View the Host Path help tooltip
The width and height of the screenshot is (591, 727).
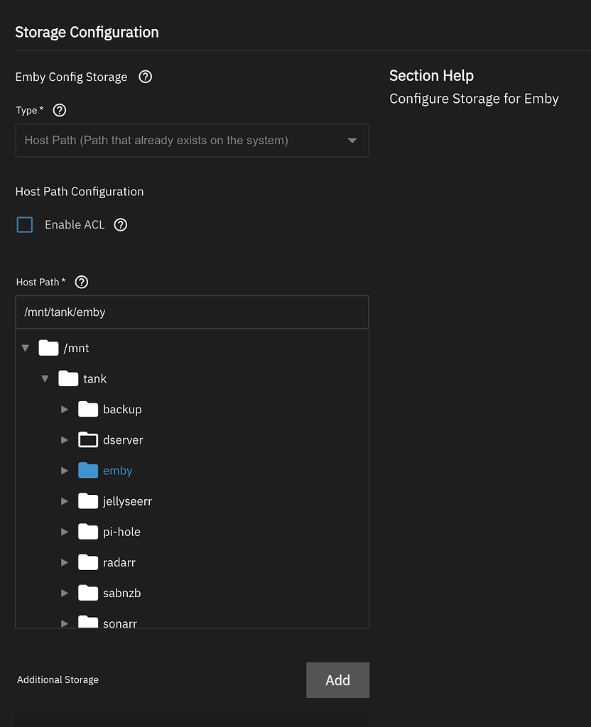81,282
